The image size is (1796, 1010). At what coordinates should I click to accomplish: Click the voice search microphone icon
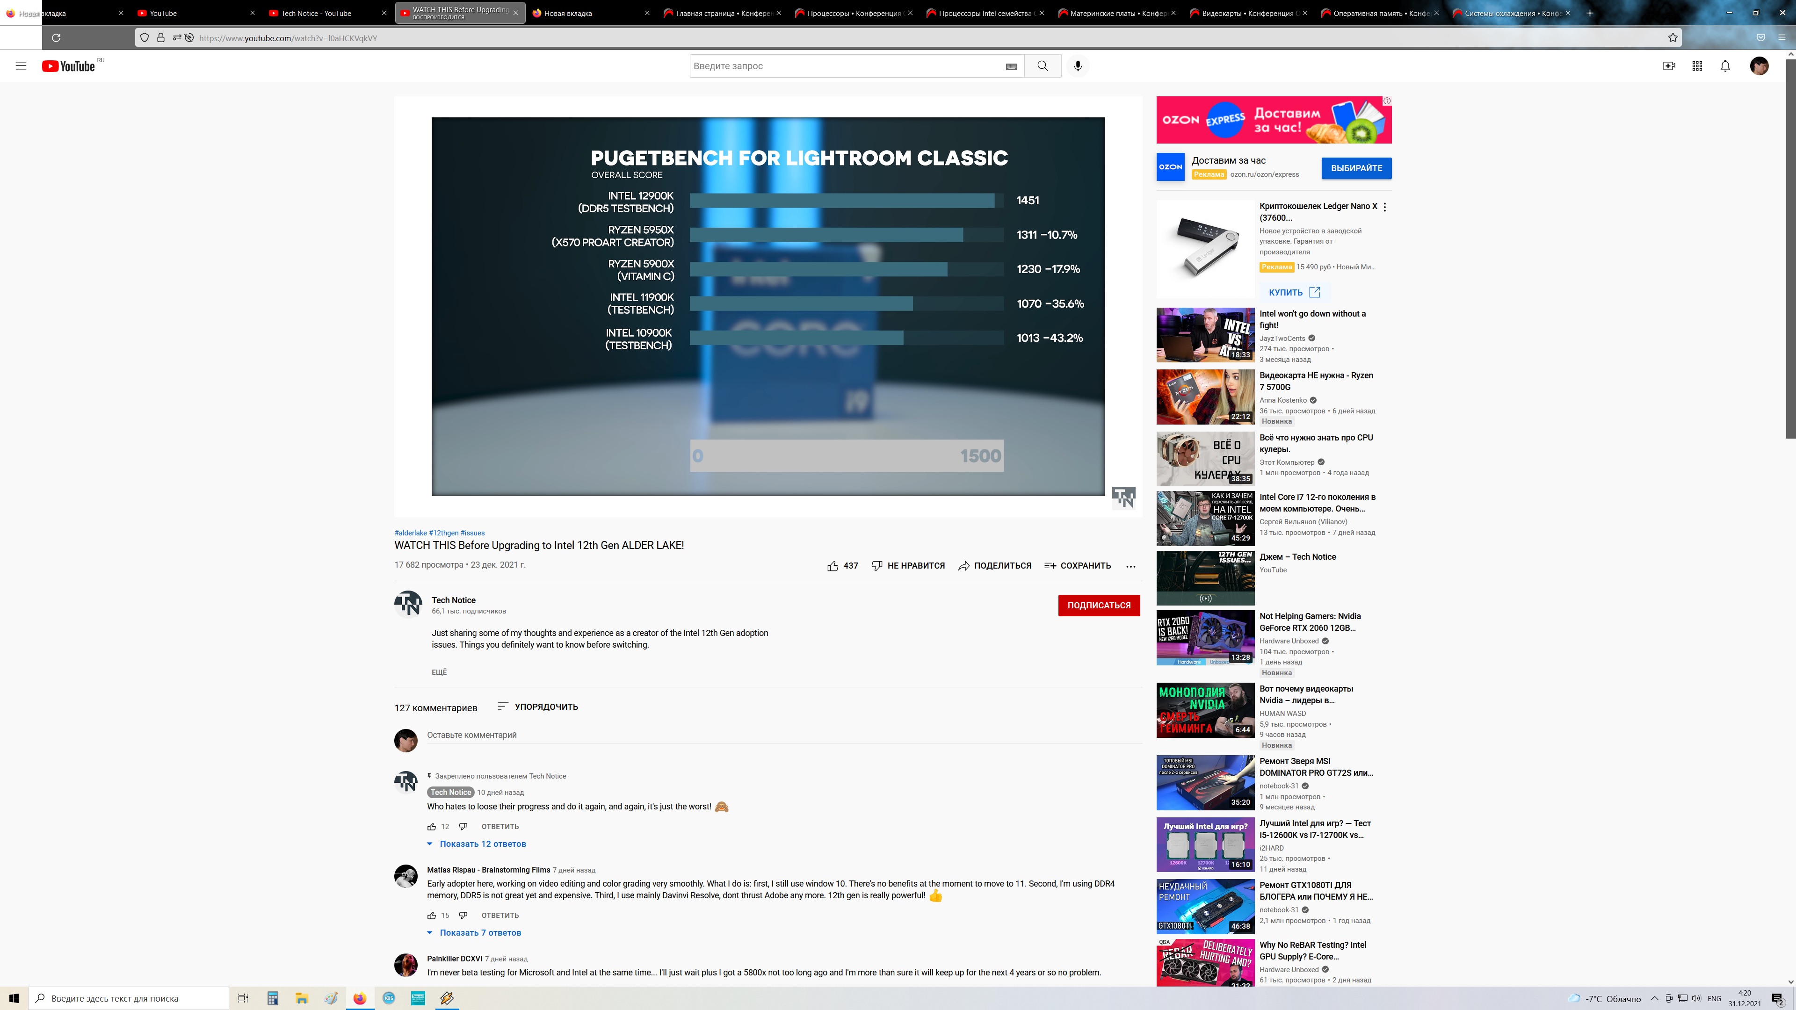1078,65
